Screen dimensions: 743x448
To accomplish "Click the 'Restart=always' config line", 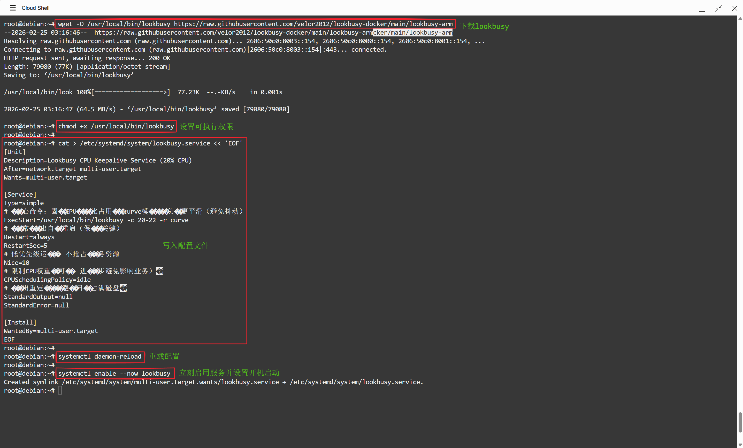I will tap(29, 237).
